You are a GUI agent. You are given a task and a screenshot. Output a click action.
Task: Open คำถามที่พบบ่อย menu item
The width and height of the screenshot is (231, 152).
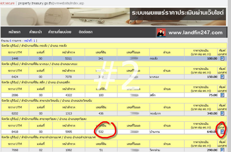(x=60, y=32)
